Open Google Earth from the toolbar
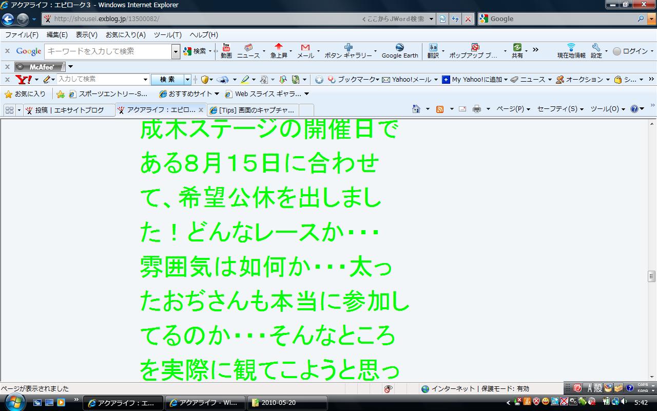The height and width of the screenshot is (411, 657). (399, 51)
